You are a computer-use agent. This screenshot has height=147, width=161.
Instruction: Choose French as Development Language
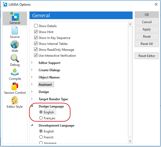(41, 137)
